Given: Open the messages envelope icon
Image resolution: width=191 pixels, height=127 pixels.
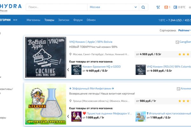Looking at the screenshot, I should tap(166, 7).
